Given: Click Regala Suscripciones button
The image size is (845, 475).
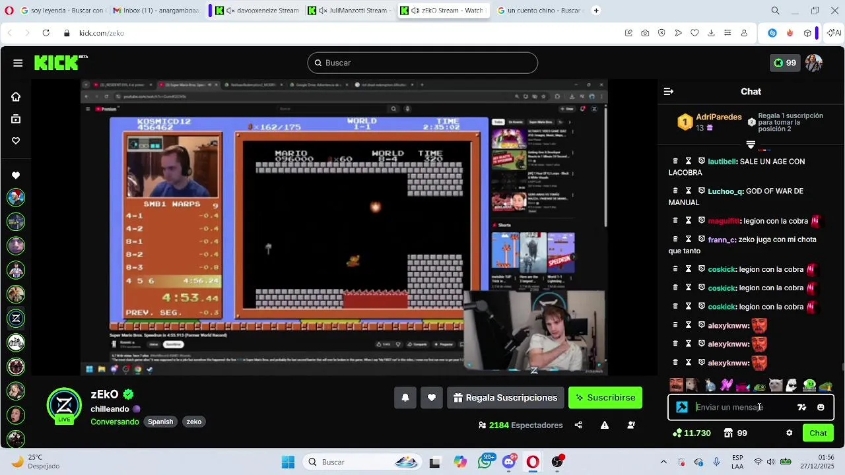Looking at the screenshot, I should [506, 398].
